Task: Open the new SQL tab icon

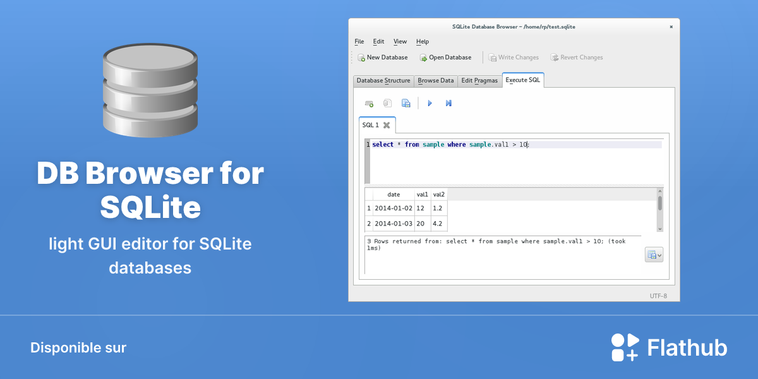Action: tap(370, 103)
